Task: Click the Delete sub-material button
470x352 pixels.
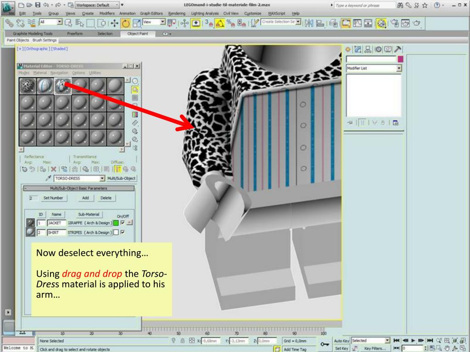Action: point(106,198)
